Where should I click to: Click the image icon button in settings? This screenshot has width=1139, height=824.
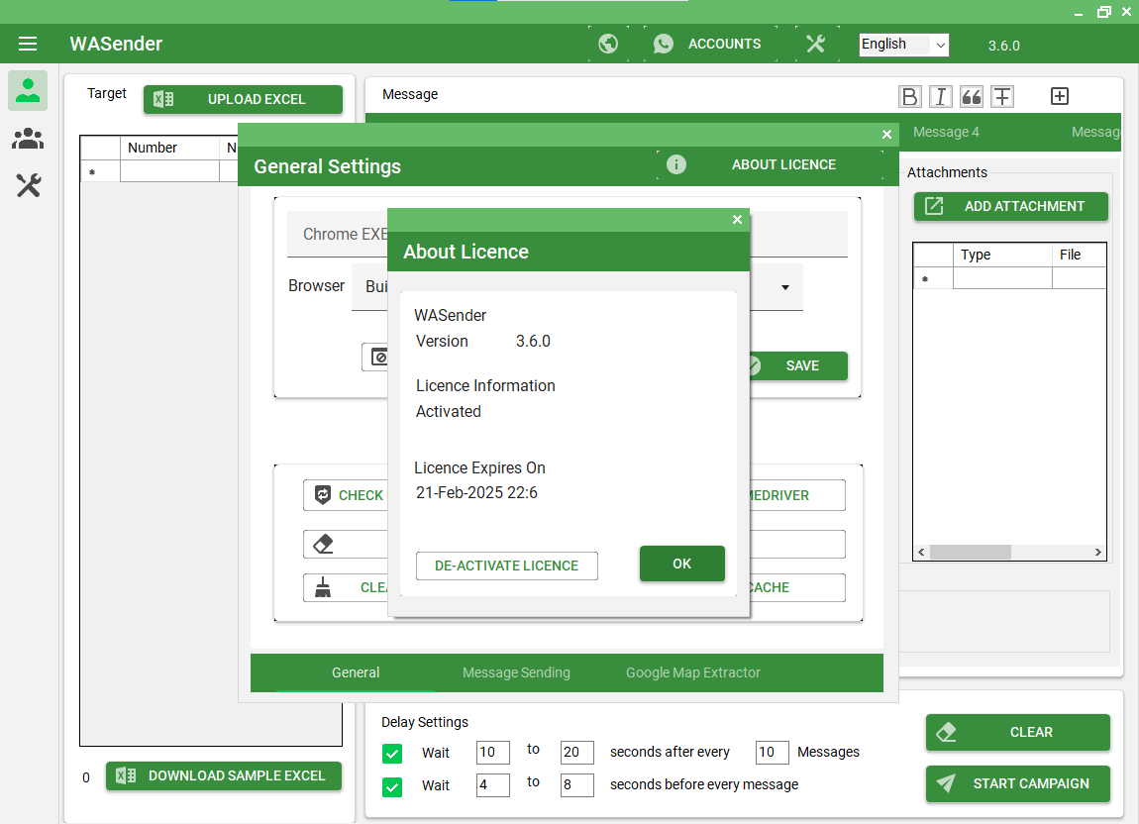(377, 358)
